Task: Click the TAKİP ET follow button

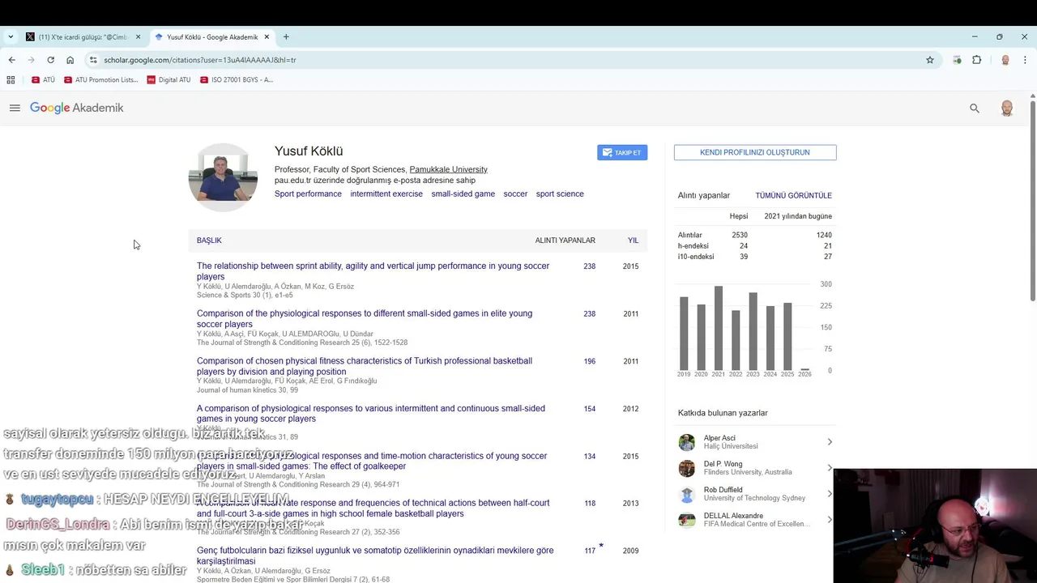Action: click(x=622, y=152)
